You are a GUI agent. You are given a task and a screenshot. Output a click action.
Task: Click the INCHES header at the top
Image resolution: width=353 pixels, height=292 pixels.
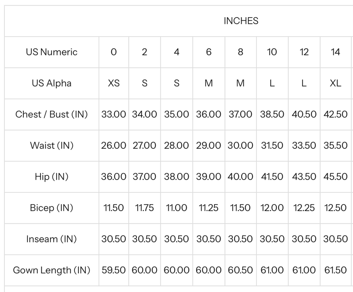click(x=241, y=21)
